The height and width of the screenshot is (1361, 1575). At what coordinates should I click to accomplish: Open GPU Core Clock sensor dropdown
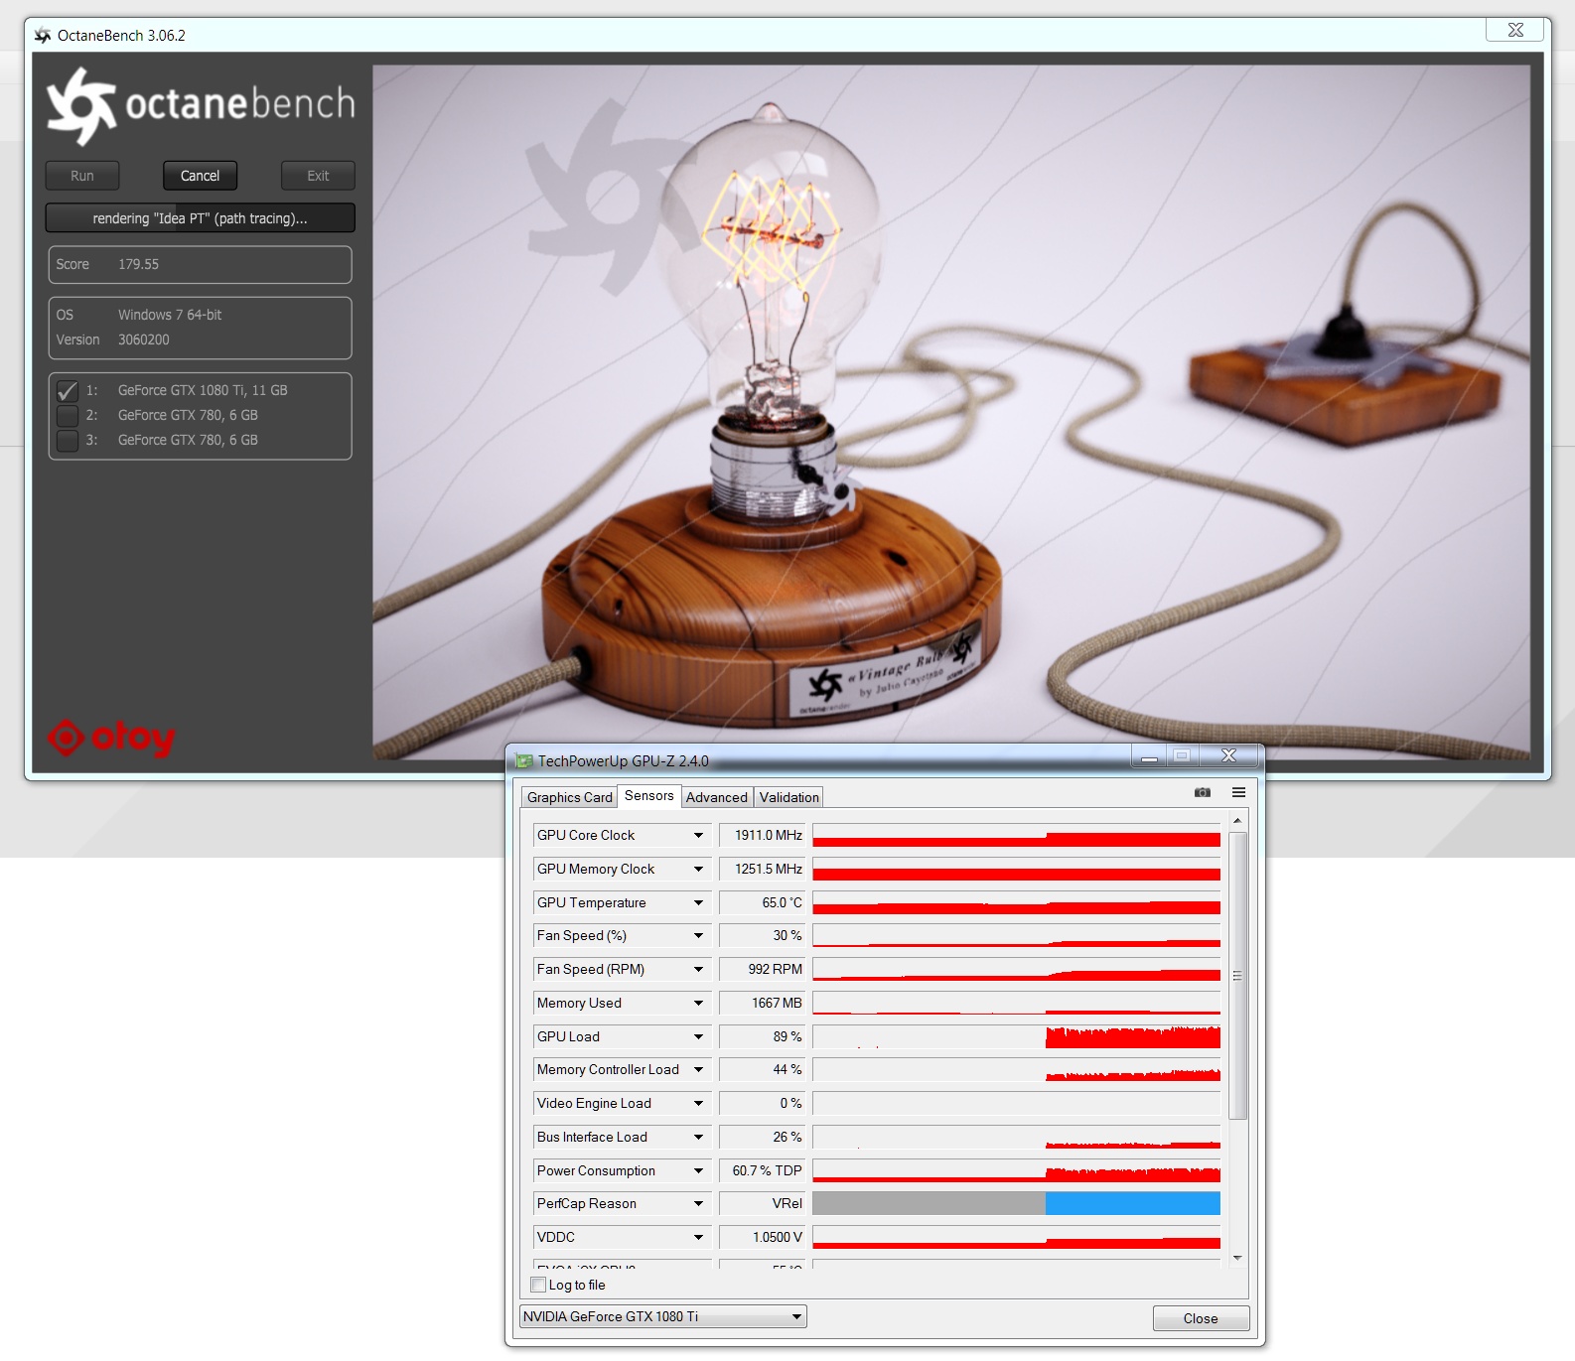(699, 836)
